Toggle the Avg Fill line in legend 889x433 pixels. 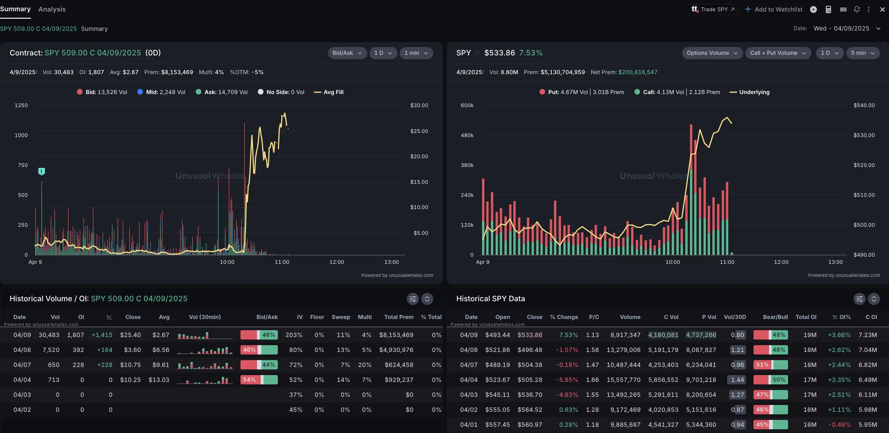(329, 92)
